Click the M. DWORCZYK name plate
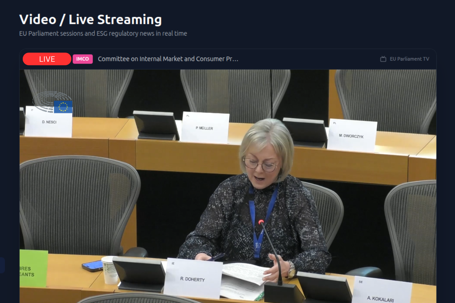455x303 pixels. pyautogui.click(x=351, y=136)
